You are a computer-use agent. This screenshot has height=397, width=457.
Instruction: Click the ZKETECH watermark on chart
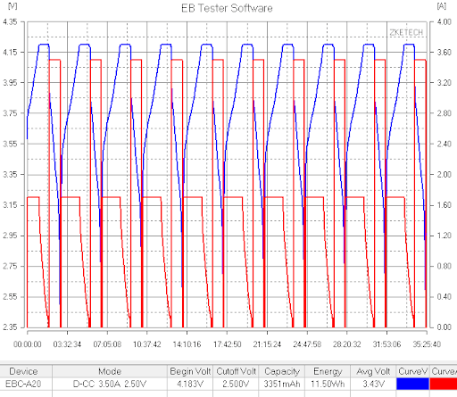406,32
